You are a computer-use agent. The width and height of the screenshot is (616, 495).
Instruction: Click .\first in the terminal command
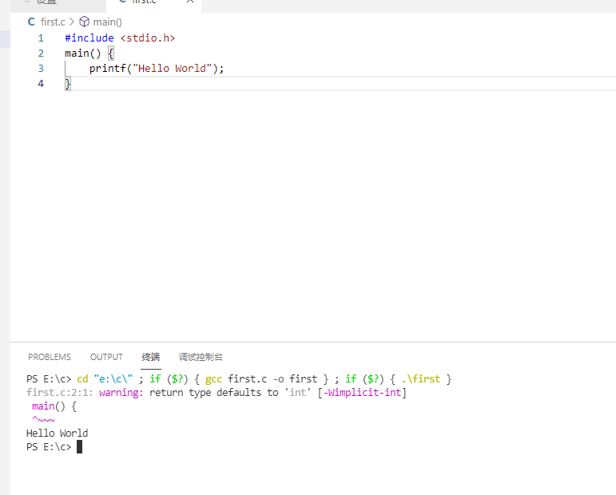pyautogui.click(x=421, y=378)
